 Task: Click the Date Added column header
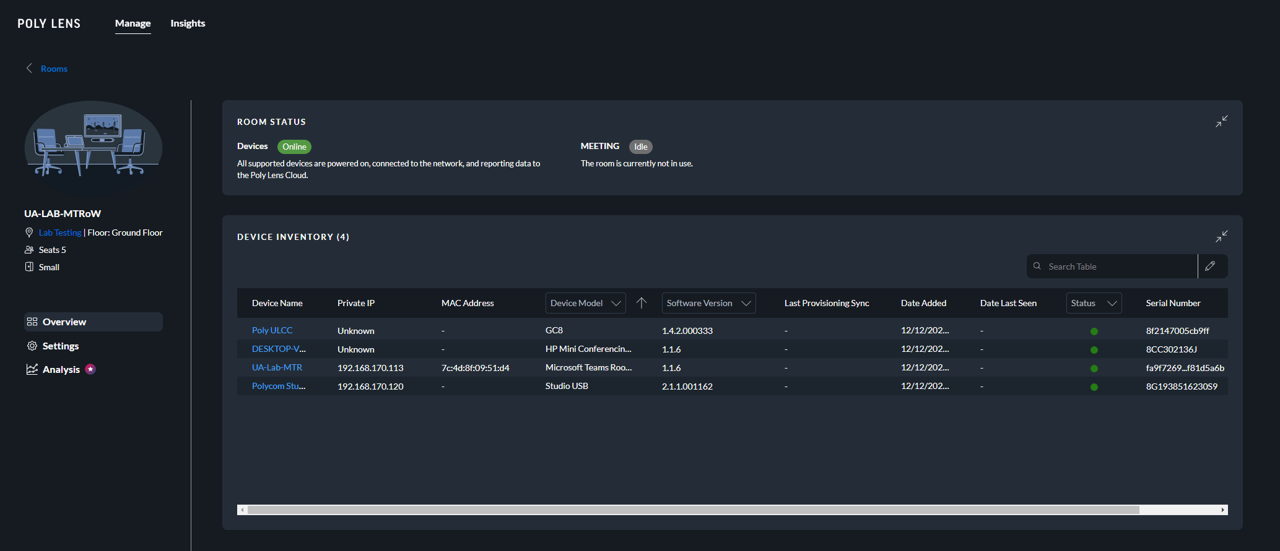click(x=923, y=303)
